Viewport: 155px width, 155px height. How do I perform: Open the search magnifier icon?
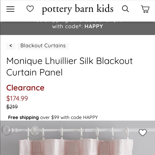click(x=125, y=9)
